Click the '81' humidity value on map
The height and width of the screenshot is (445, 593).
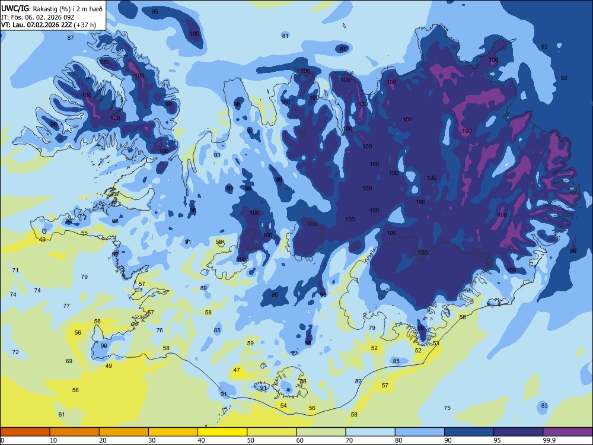point(285,36)
